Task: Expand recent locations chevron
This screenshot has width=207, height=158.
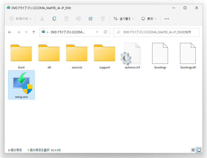Action: (x=26, y=32)
